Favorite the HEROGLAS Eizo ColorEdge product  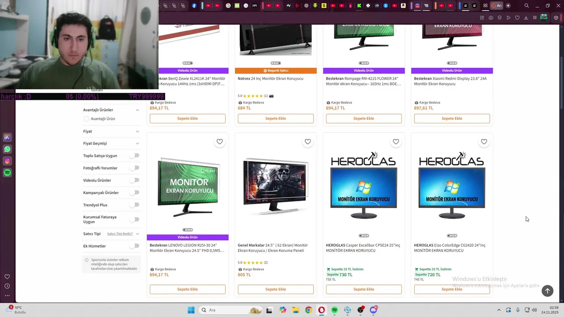coord(484,142)
